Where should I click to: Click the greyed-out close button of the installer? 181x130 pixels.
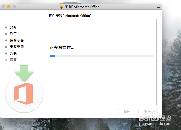pos(4,7)
